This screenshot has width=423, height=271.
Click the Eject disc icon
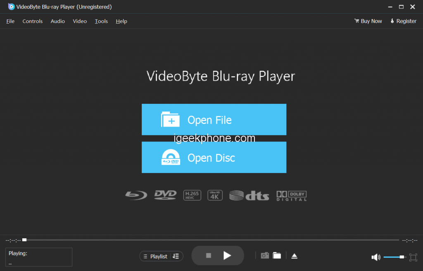(x=294, y=256)
